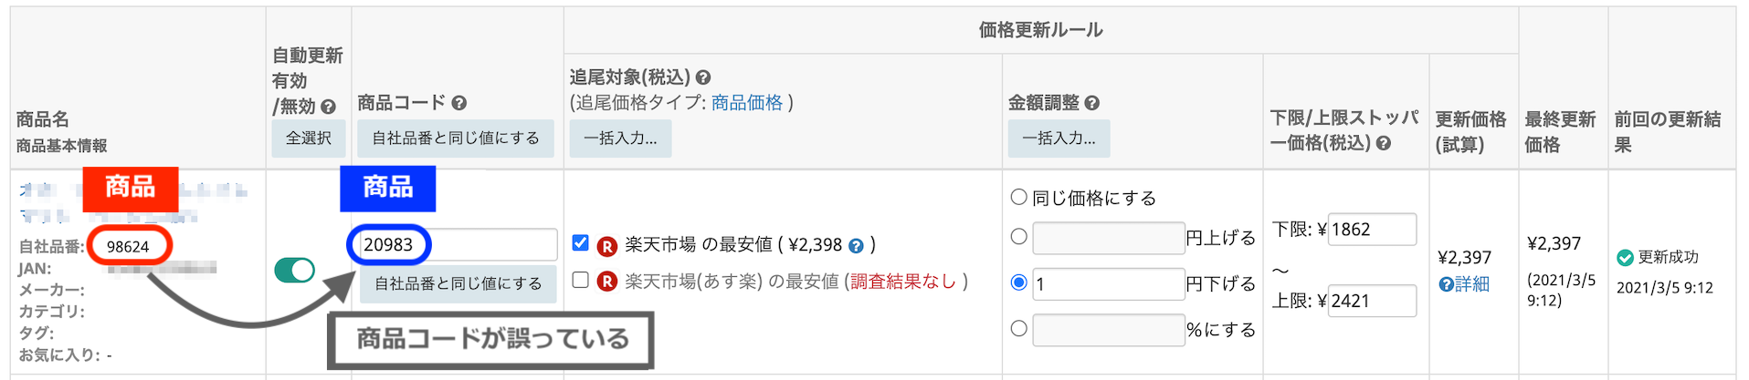This screenshot has height=380, width=1749.
Task: Click help icon after ¥2,398 lowest price
Action: (x=856, y=245)
